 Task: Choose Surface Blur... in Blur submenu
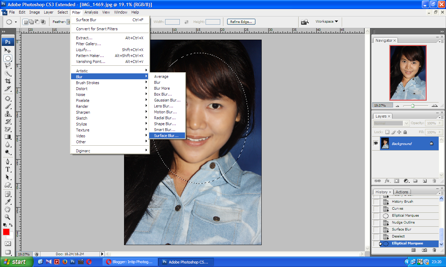167,136
